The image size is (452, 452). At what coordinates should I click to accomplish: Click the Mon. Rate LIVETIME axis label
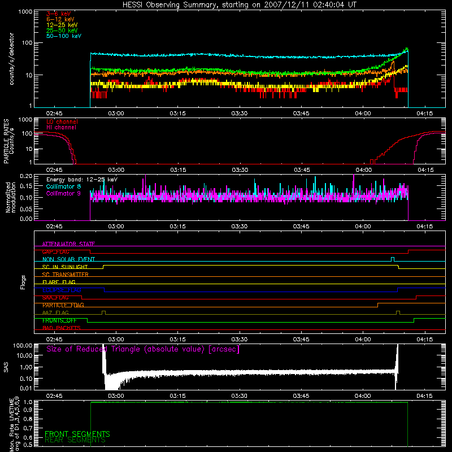pos(14,424)
